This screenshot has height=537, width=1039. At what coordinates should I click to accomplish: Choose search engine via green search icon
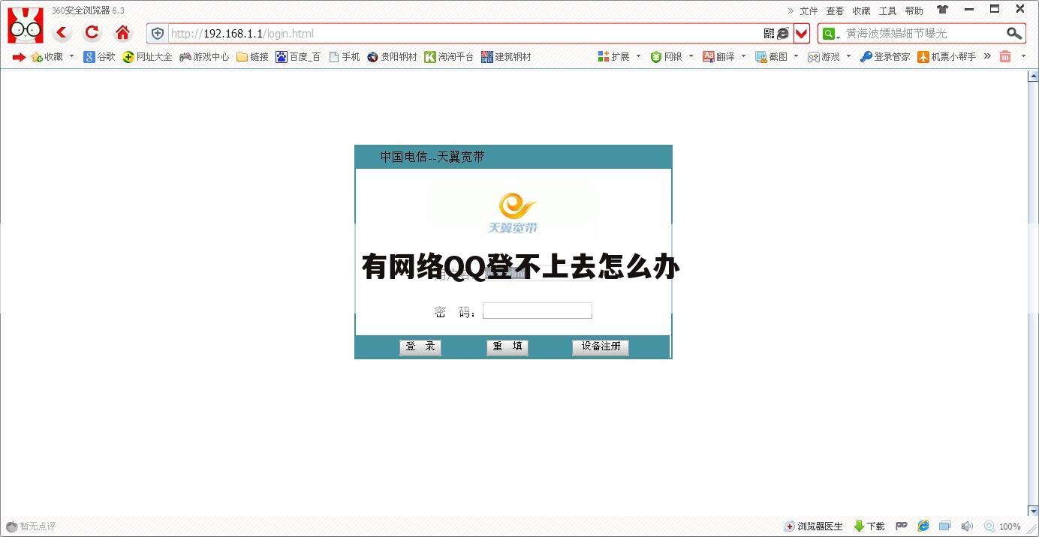[830, 34]
